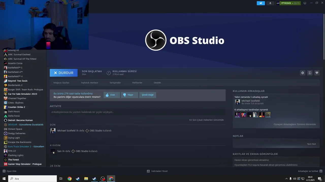Recommend with the Evet thumbs-up button

112,95
